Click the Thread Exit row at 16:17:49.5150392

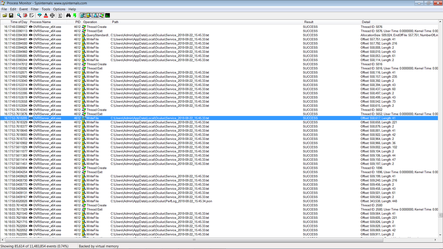pyautogui.click(x=219, y=68)
